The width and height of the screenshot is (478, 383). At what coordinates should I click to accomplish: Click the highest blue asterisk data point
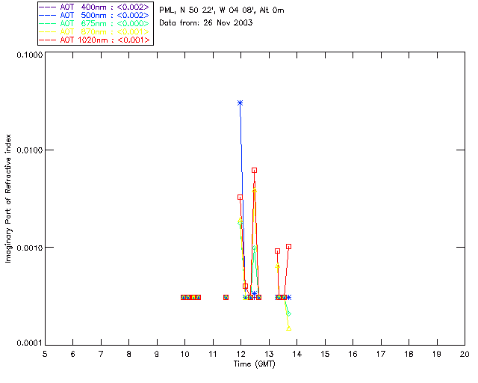click(x=240, y=103)
